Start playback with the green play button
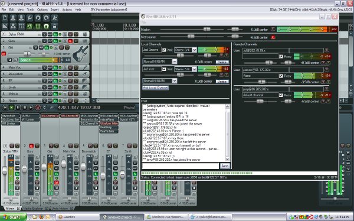The image size is (354, 221). click(11, 108)
